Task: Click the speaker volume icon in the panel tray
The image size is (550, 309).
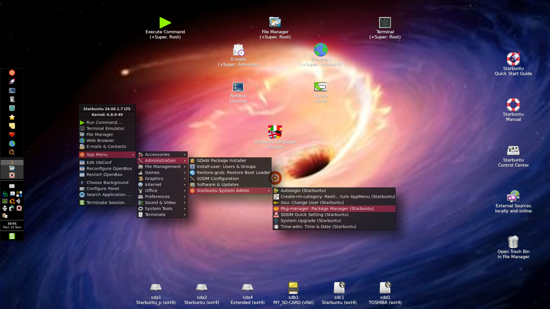Action: (x=19, y=201)
